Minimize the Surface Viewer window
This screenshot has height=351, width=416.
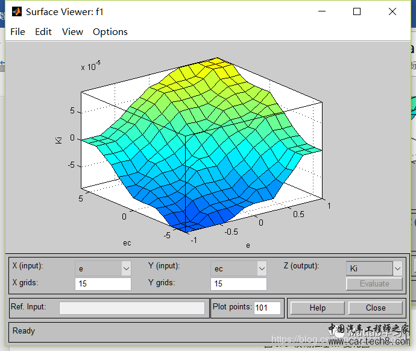tap(322, 11)
